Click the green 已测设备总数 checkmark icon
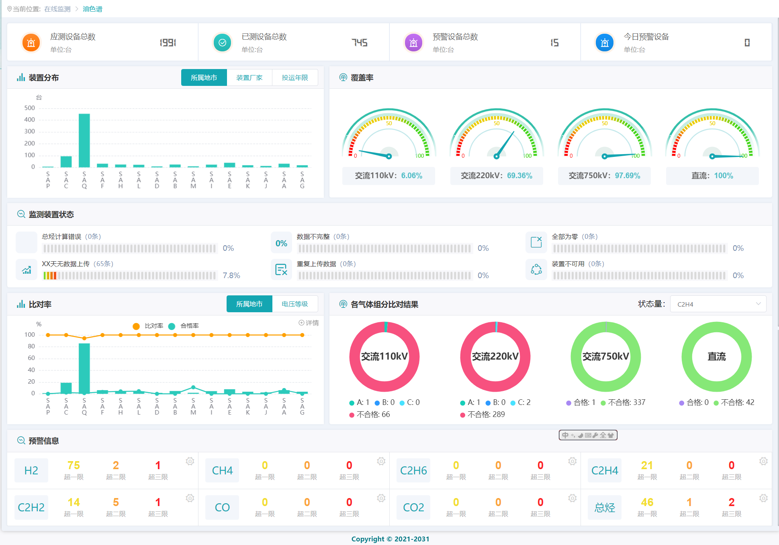 [x=222, y=43]
